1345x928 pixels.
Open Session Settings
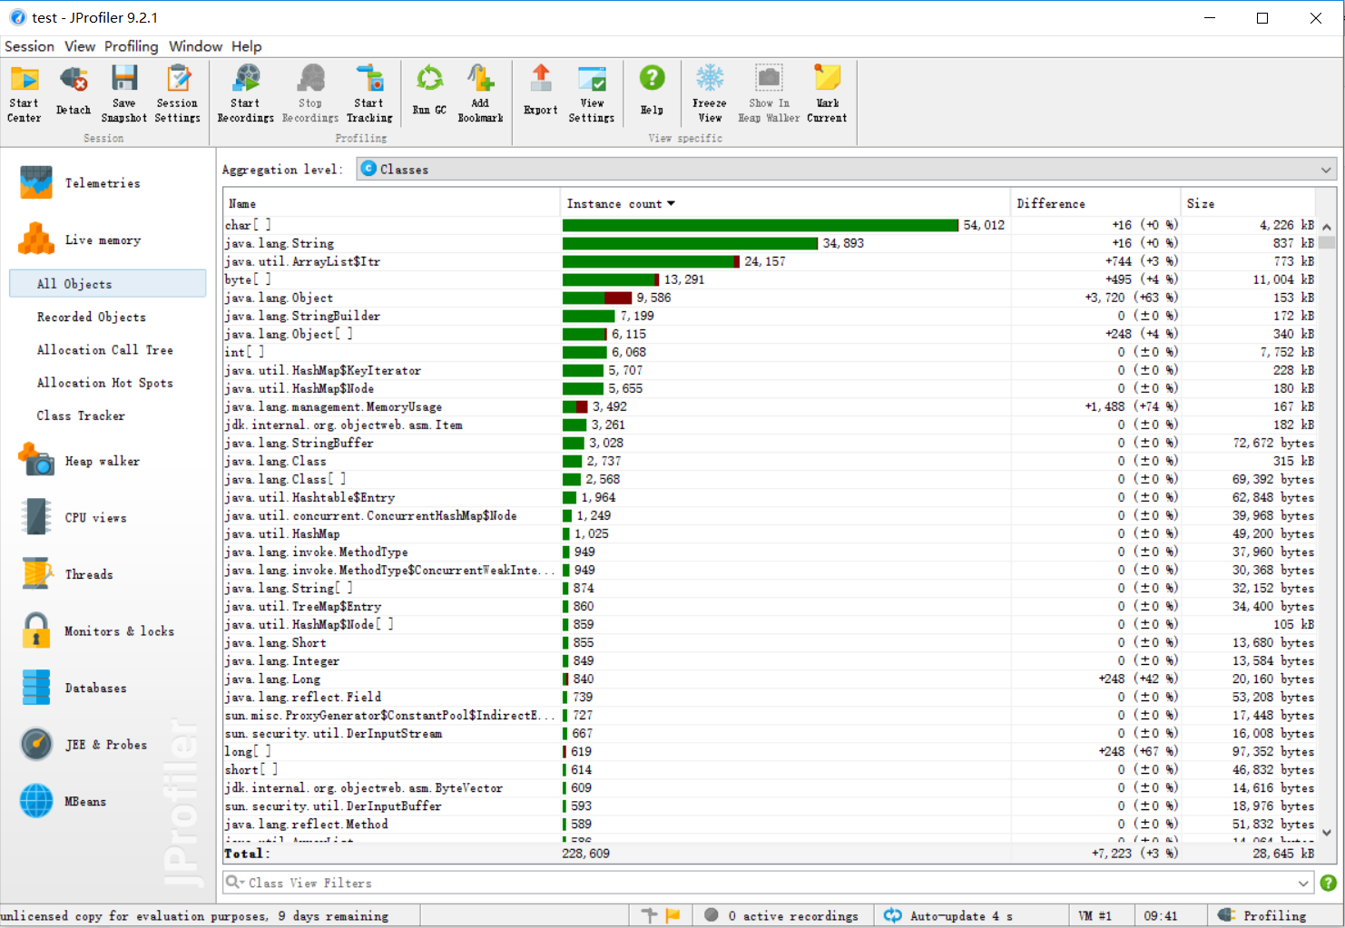point(178,93)
